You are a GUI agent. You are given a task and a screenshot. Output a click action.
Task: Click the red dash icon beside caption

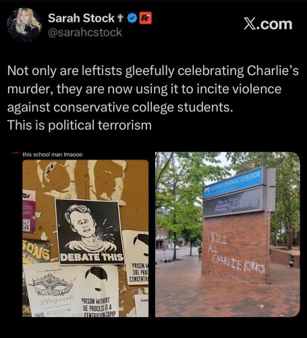coord(16,153)
